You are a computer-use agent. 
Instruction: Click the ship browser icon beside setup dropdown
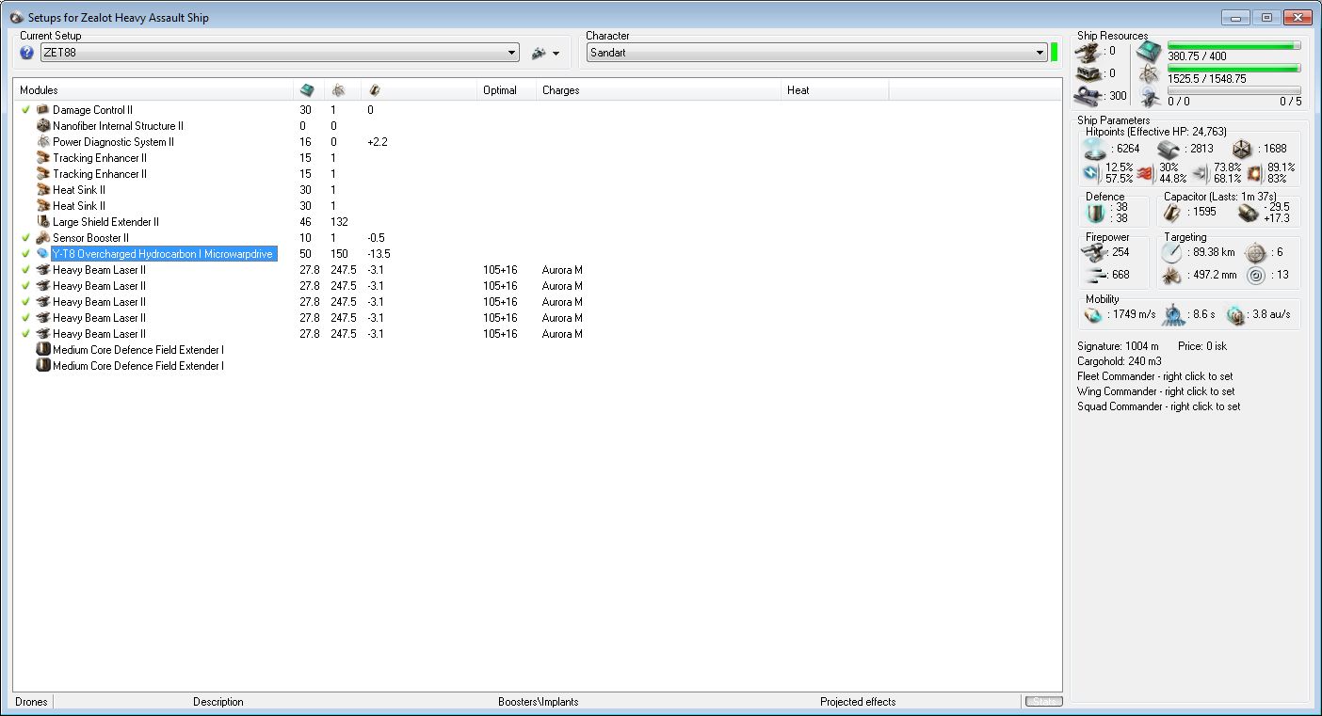point(539,53)
